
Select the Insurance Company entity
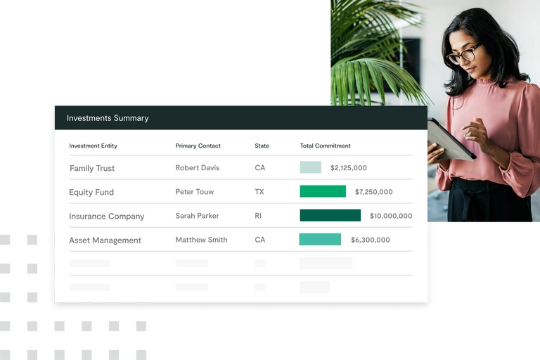[x=106, y=217]
